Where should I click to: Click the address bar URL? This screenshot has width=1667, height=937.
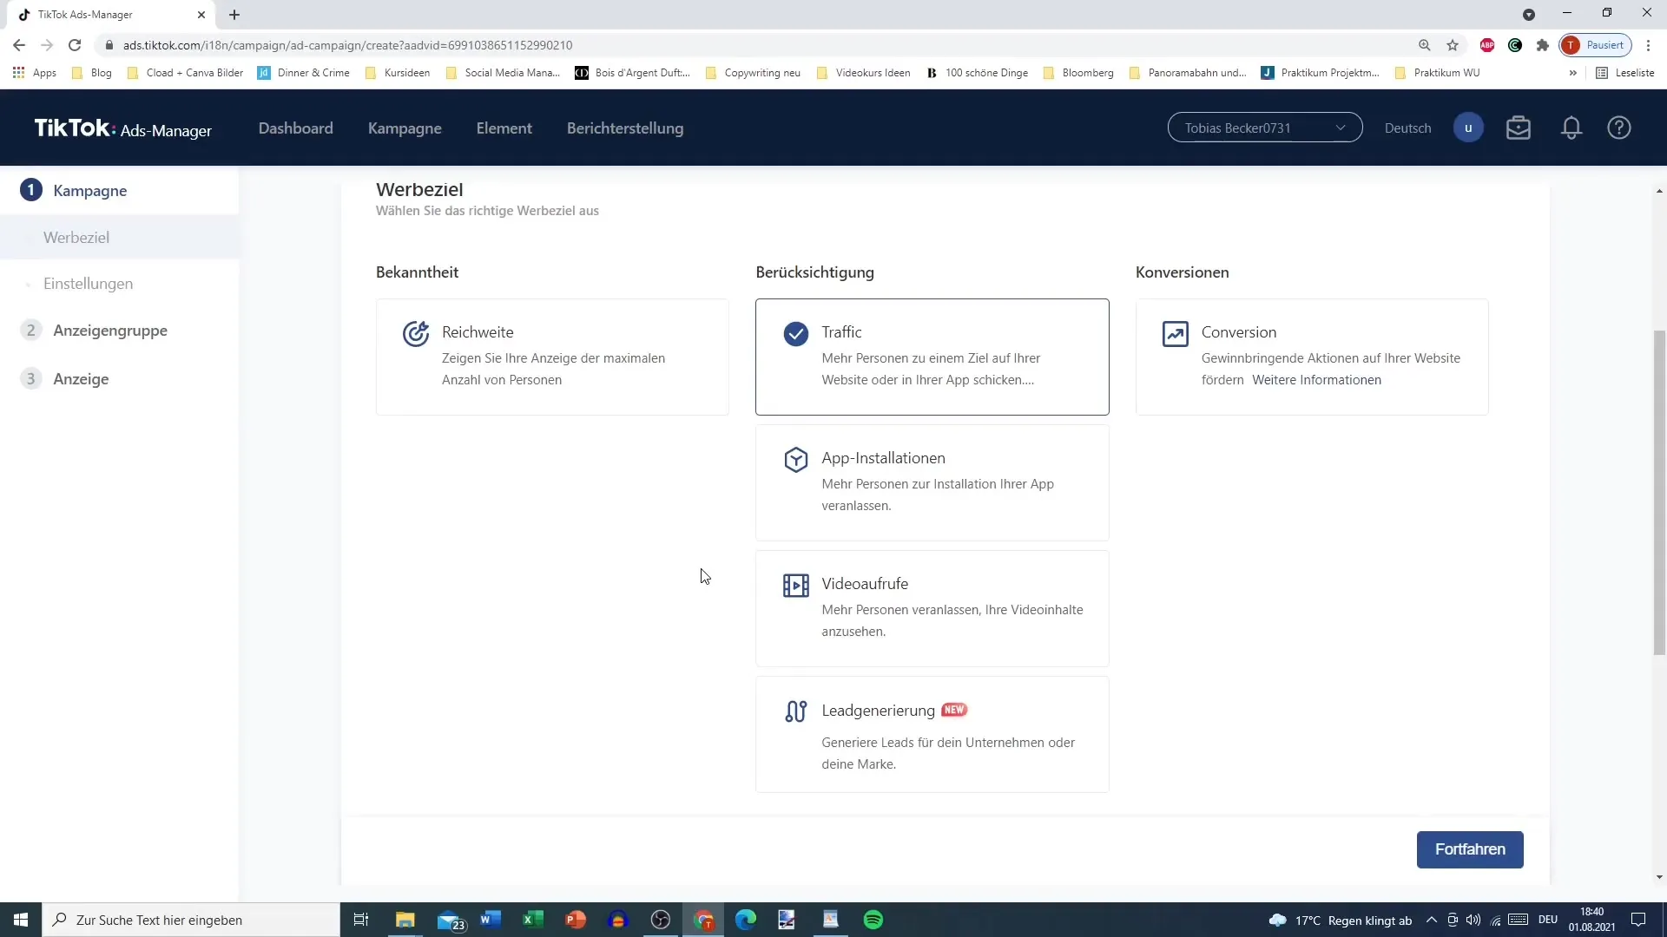click(x=347, y=45)
